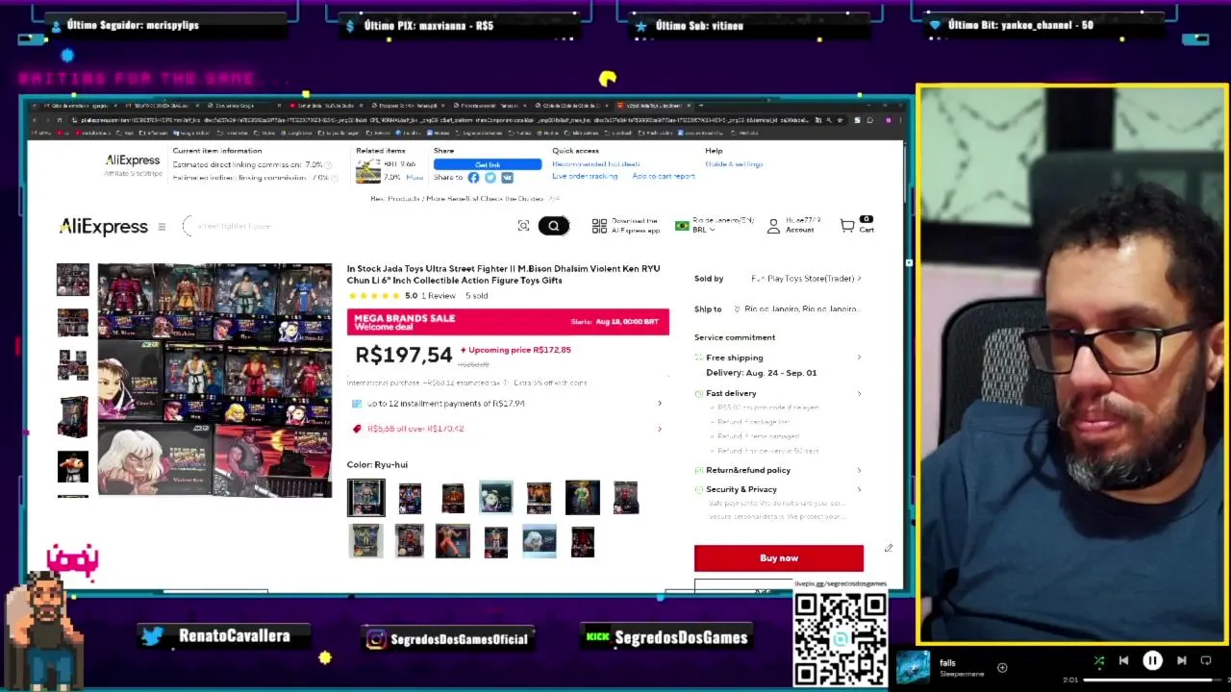The width and height of the screenshot is (1231, 692).
Task: Open the Brazil flag region and currency selector
Action: (x=715, y=225)
